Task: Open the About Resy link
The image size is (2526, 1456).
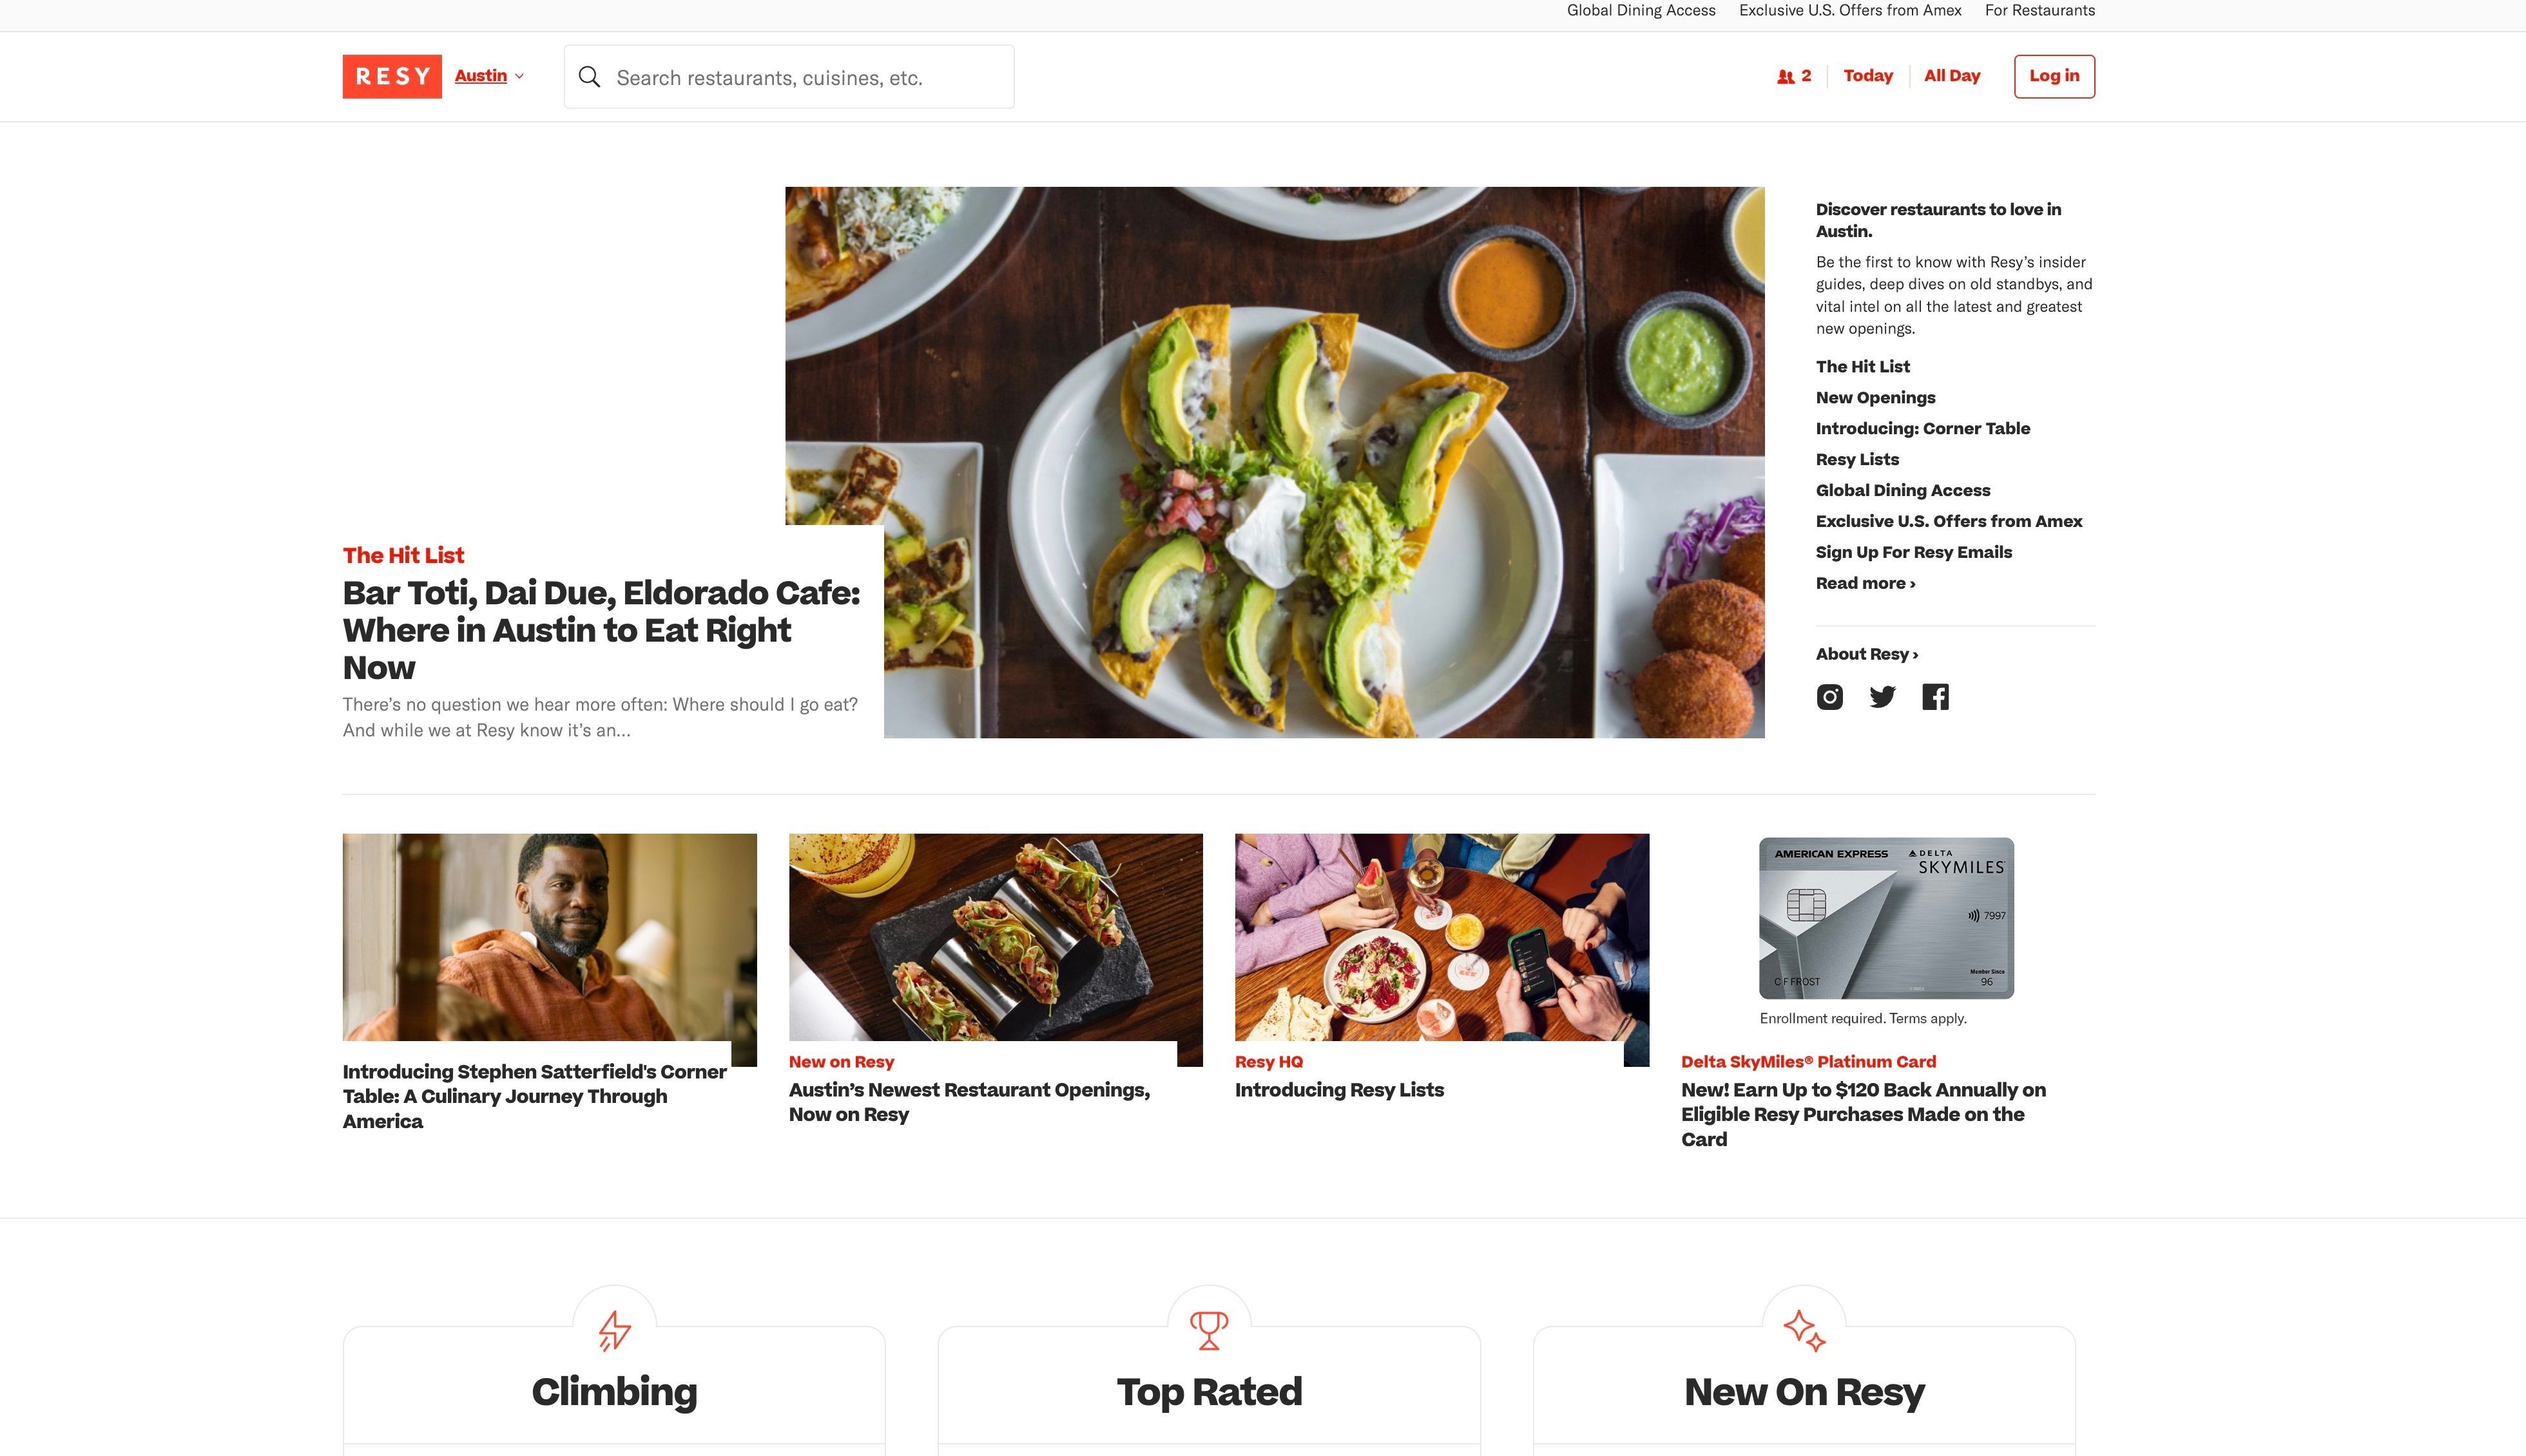Action: pos(1866,654)
